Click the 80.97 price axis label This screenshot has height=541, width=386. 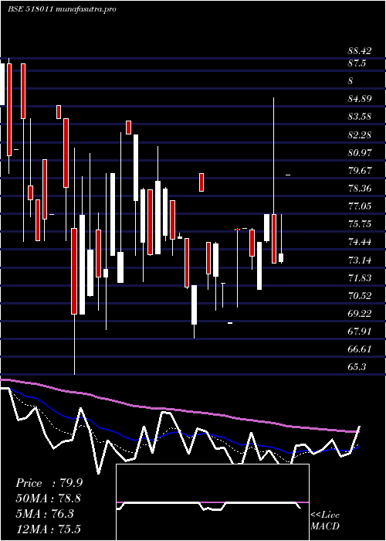360,152
